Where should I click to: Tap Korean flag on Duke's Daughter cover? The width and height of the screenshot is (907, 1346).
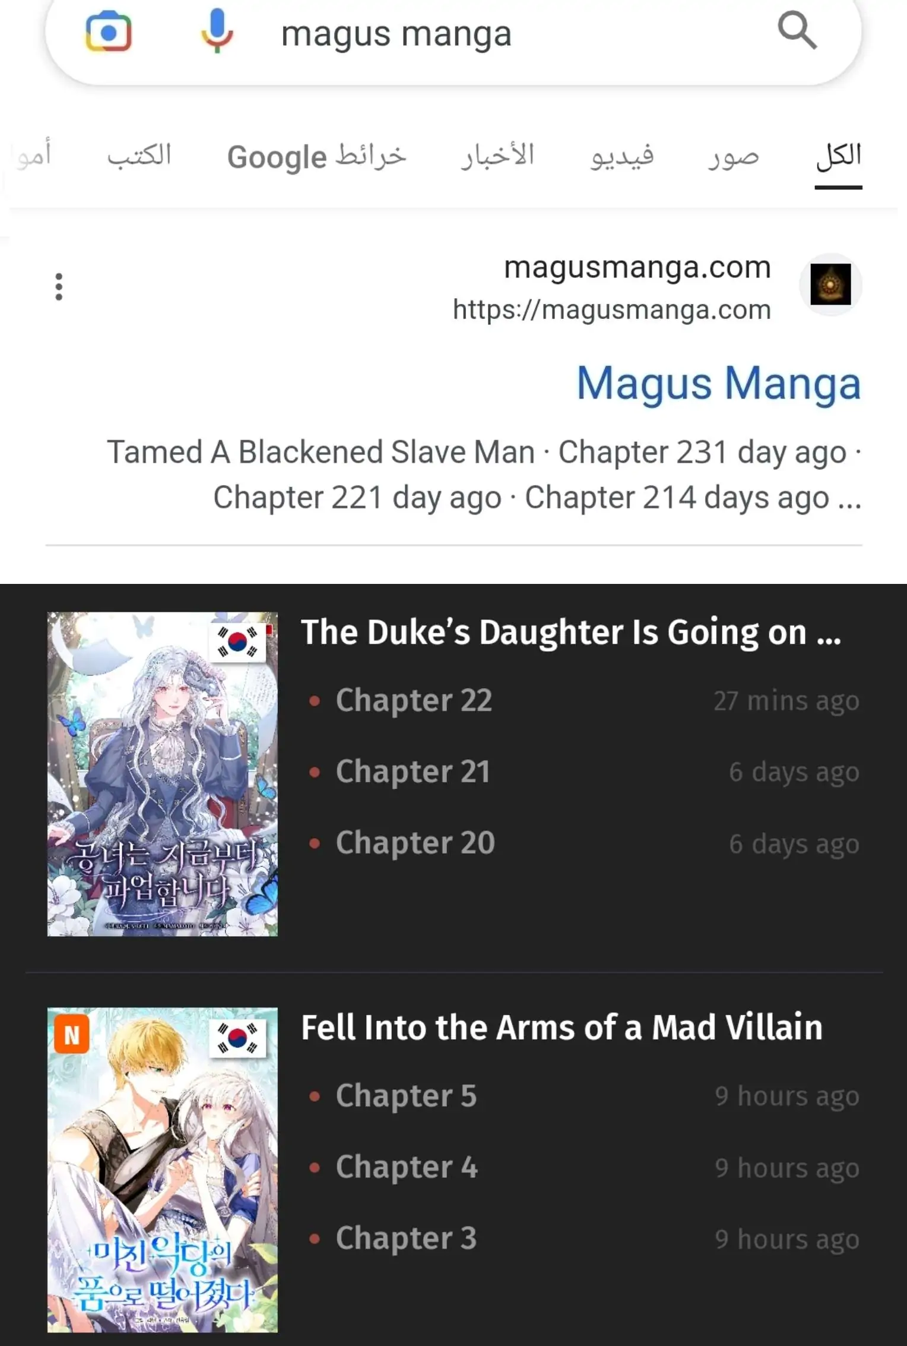point(238,643)
